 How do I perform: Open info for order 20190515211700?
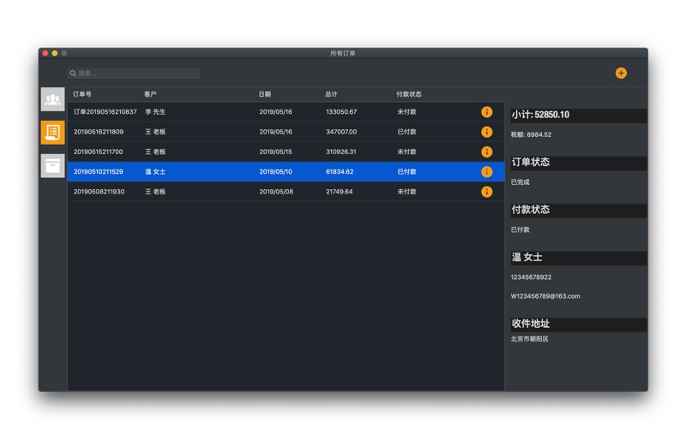[x=486, y=152]
